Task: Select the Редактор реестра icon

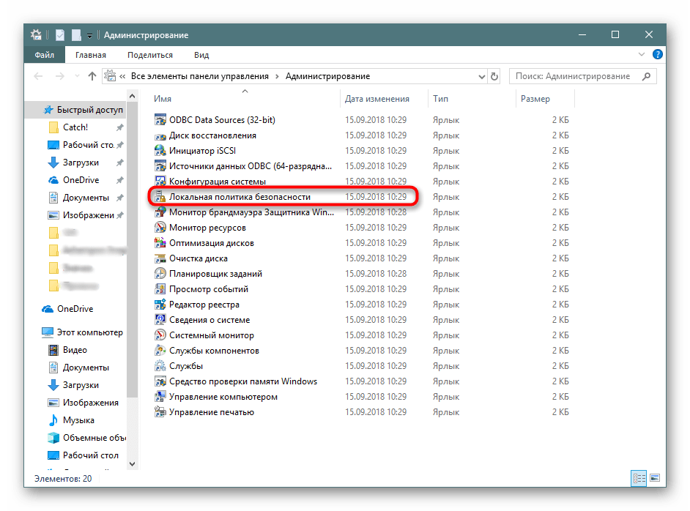Action: 160,305
